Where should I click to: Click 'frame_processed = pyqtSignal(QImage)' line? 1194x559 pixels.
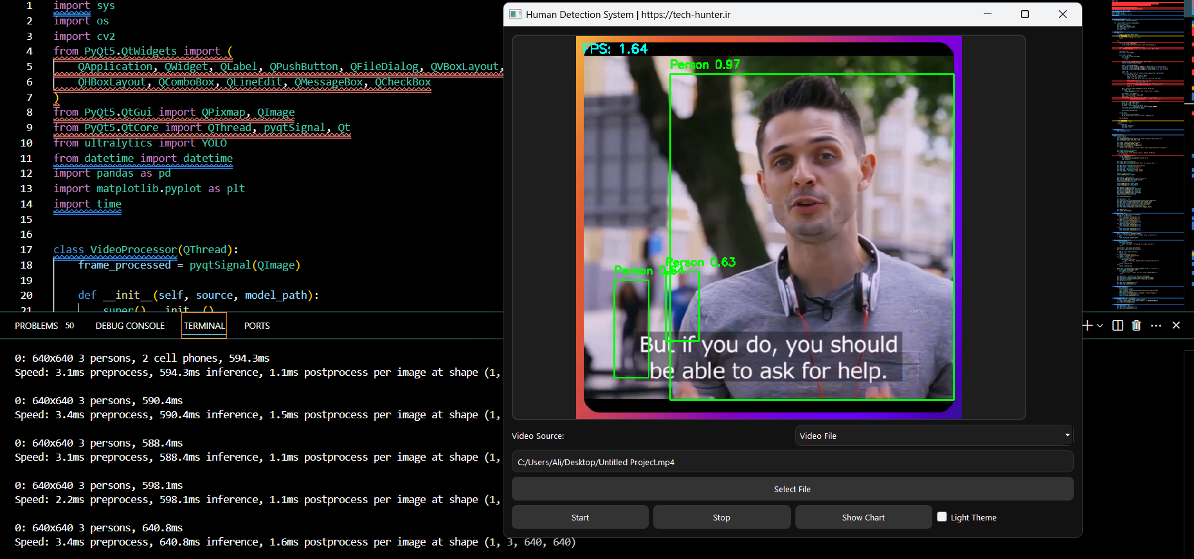pyautogui.click(x=189, y=265)
